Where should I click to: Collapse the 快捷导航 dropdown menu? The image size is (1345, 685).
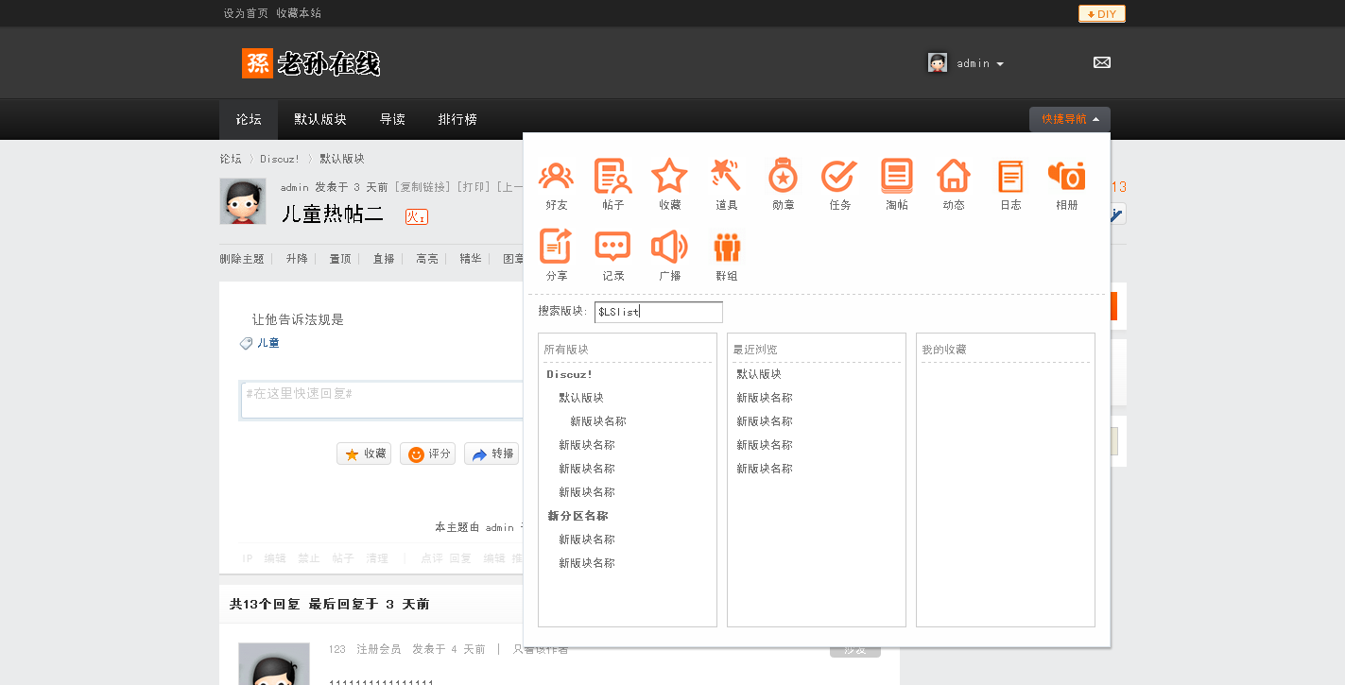click(x=1069, y=119)
